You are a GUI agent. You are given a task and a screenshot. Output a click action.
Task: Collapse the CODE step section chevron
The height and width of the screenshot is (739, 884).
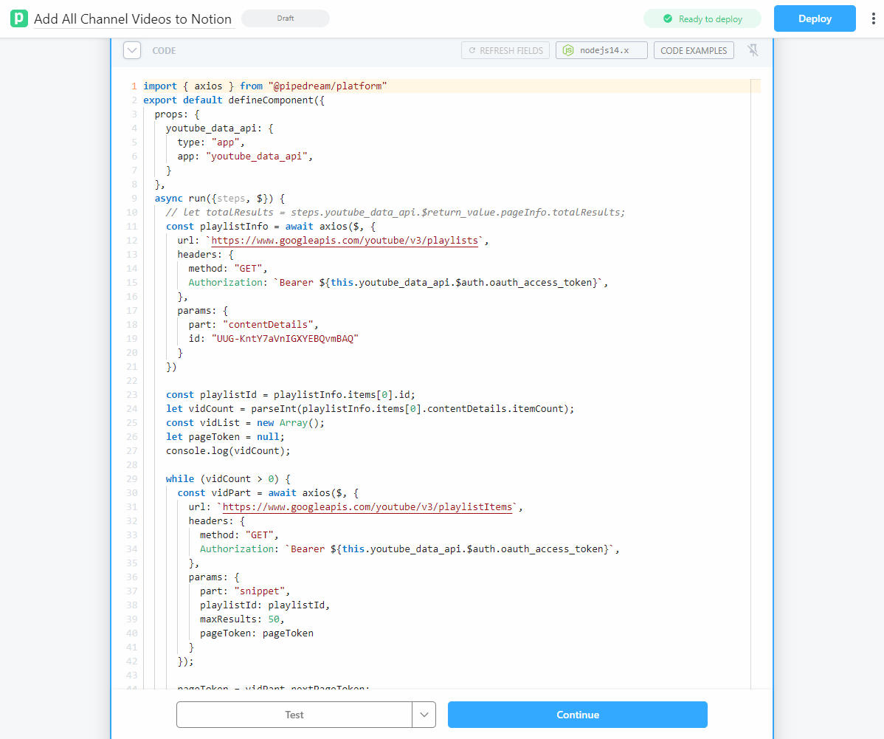(132, 50)
